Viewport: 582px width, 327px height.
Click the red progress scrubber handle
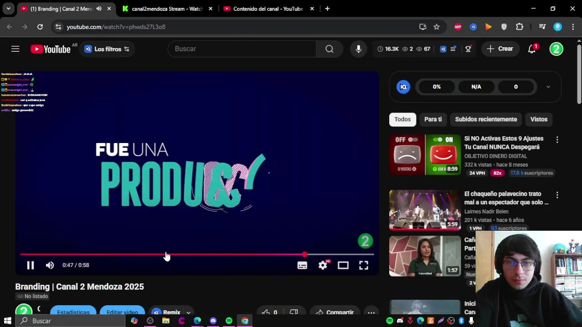(x=304, y=254)
